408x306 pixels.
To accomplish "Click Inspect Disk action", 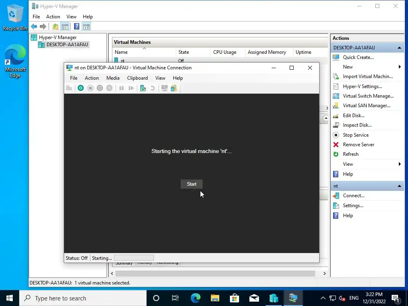I will tap(357, 125).
